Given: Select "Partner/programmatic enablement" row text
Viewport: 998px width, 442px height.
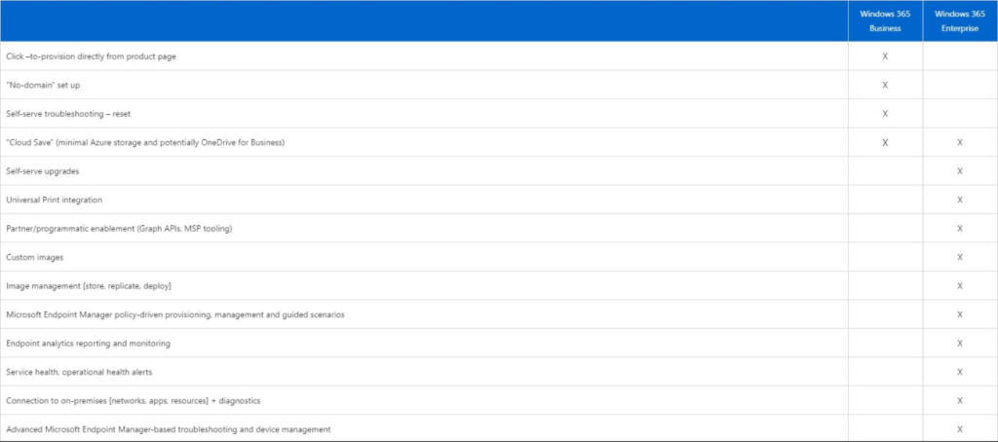Looking at the screenshot, I should [x=119, y=229].
